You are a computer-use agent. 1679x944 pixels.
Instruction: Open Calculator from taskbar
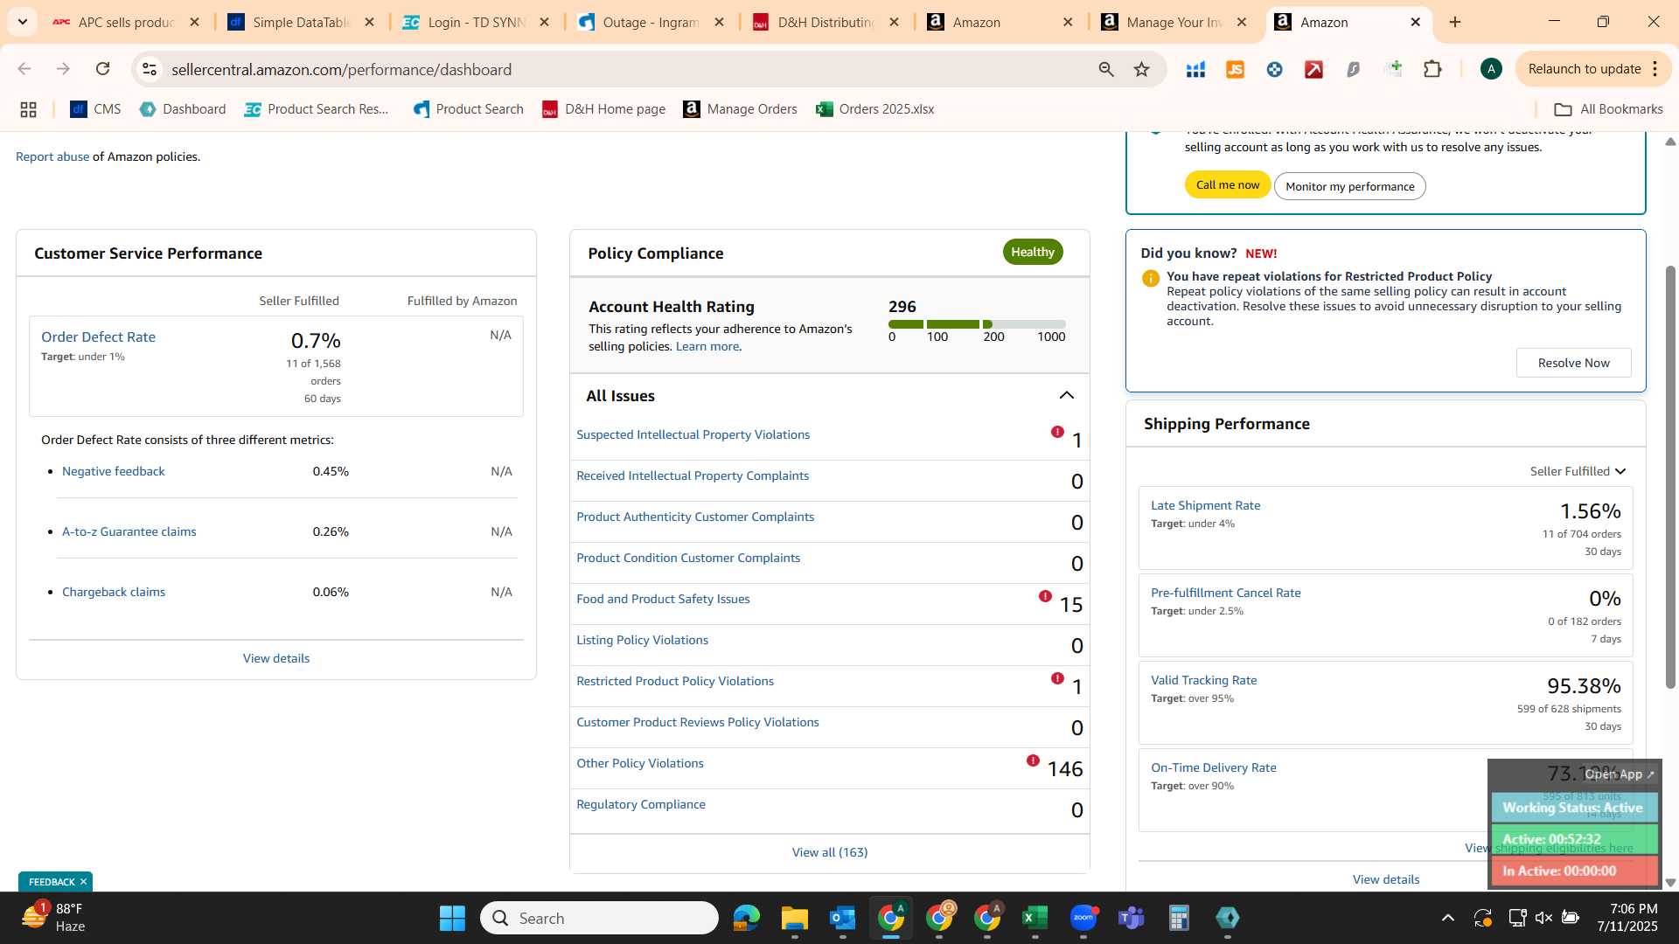point(1179,918)
